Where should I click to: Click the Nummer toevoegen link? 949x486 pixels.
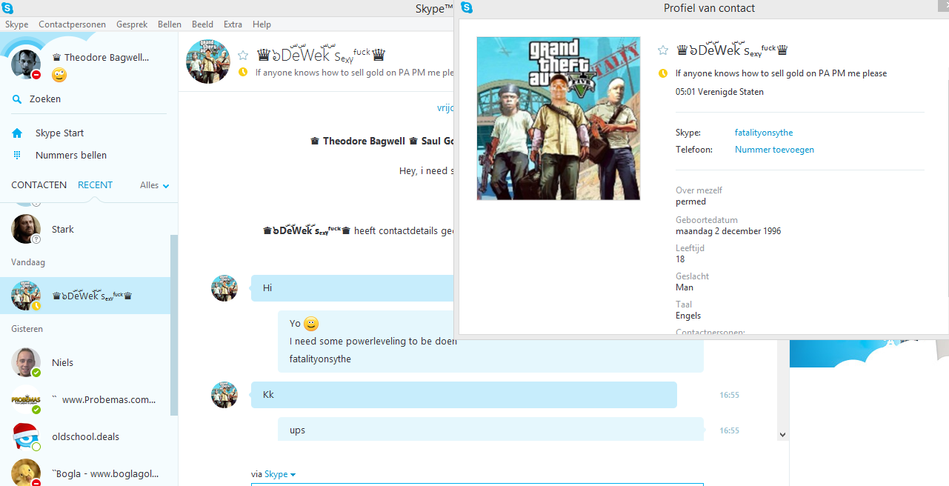pyautogui.click(x=774, y=150)
